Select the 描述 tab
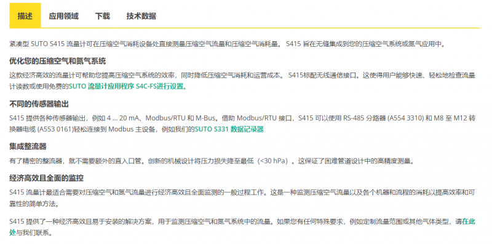The height and width of the screenshot is (244, 492). point(25,16)
